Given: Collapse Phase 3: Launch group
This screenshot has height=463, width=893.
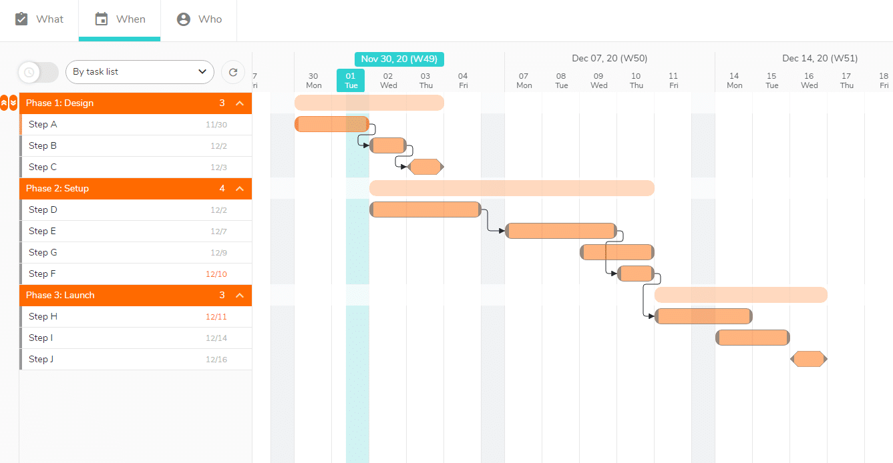Looking at the screenshot, I should click(x=240, y=296).
